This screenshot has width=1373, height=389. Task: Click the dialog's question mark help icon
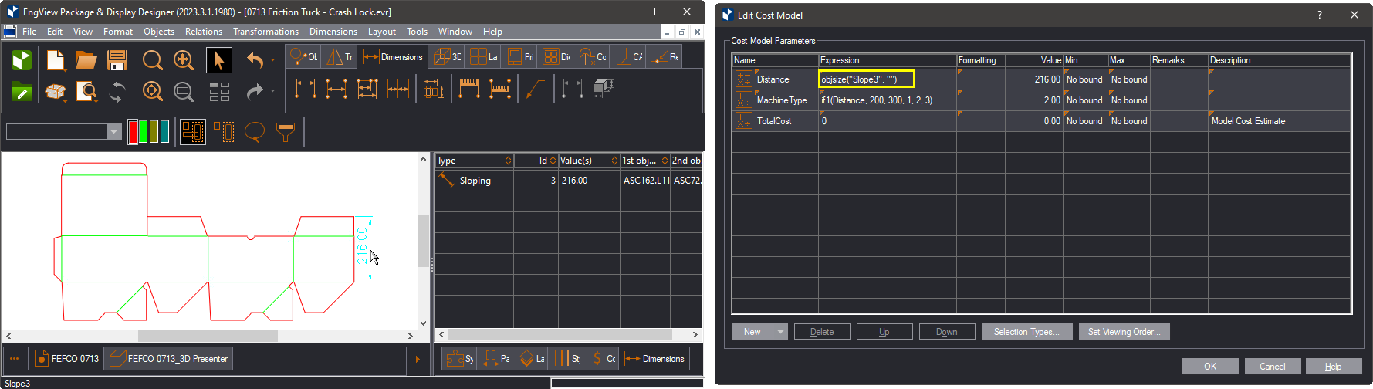[1319, 15]
